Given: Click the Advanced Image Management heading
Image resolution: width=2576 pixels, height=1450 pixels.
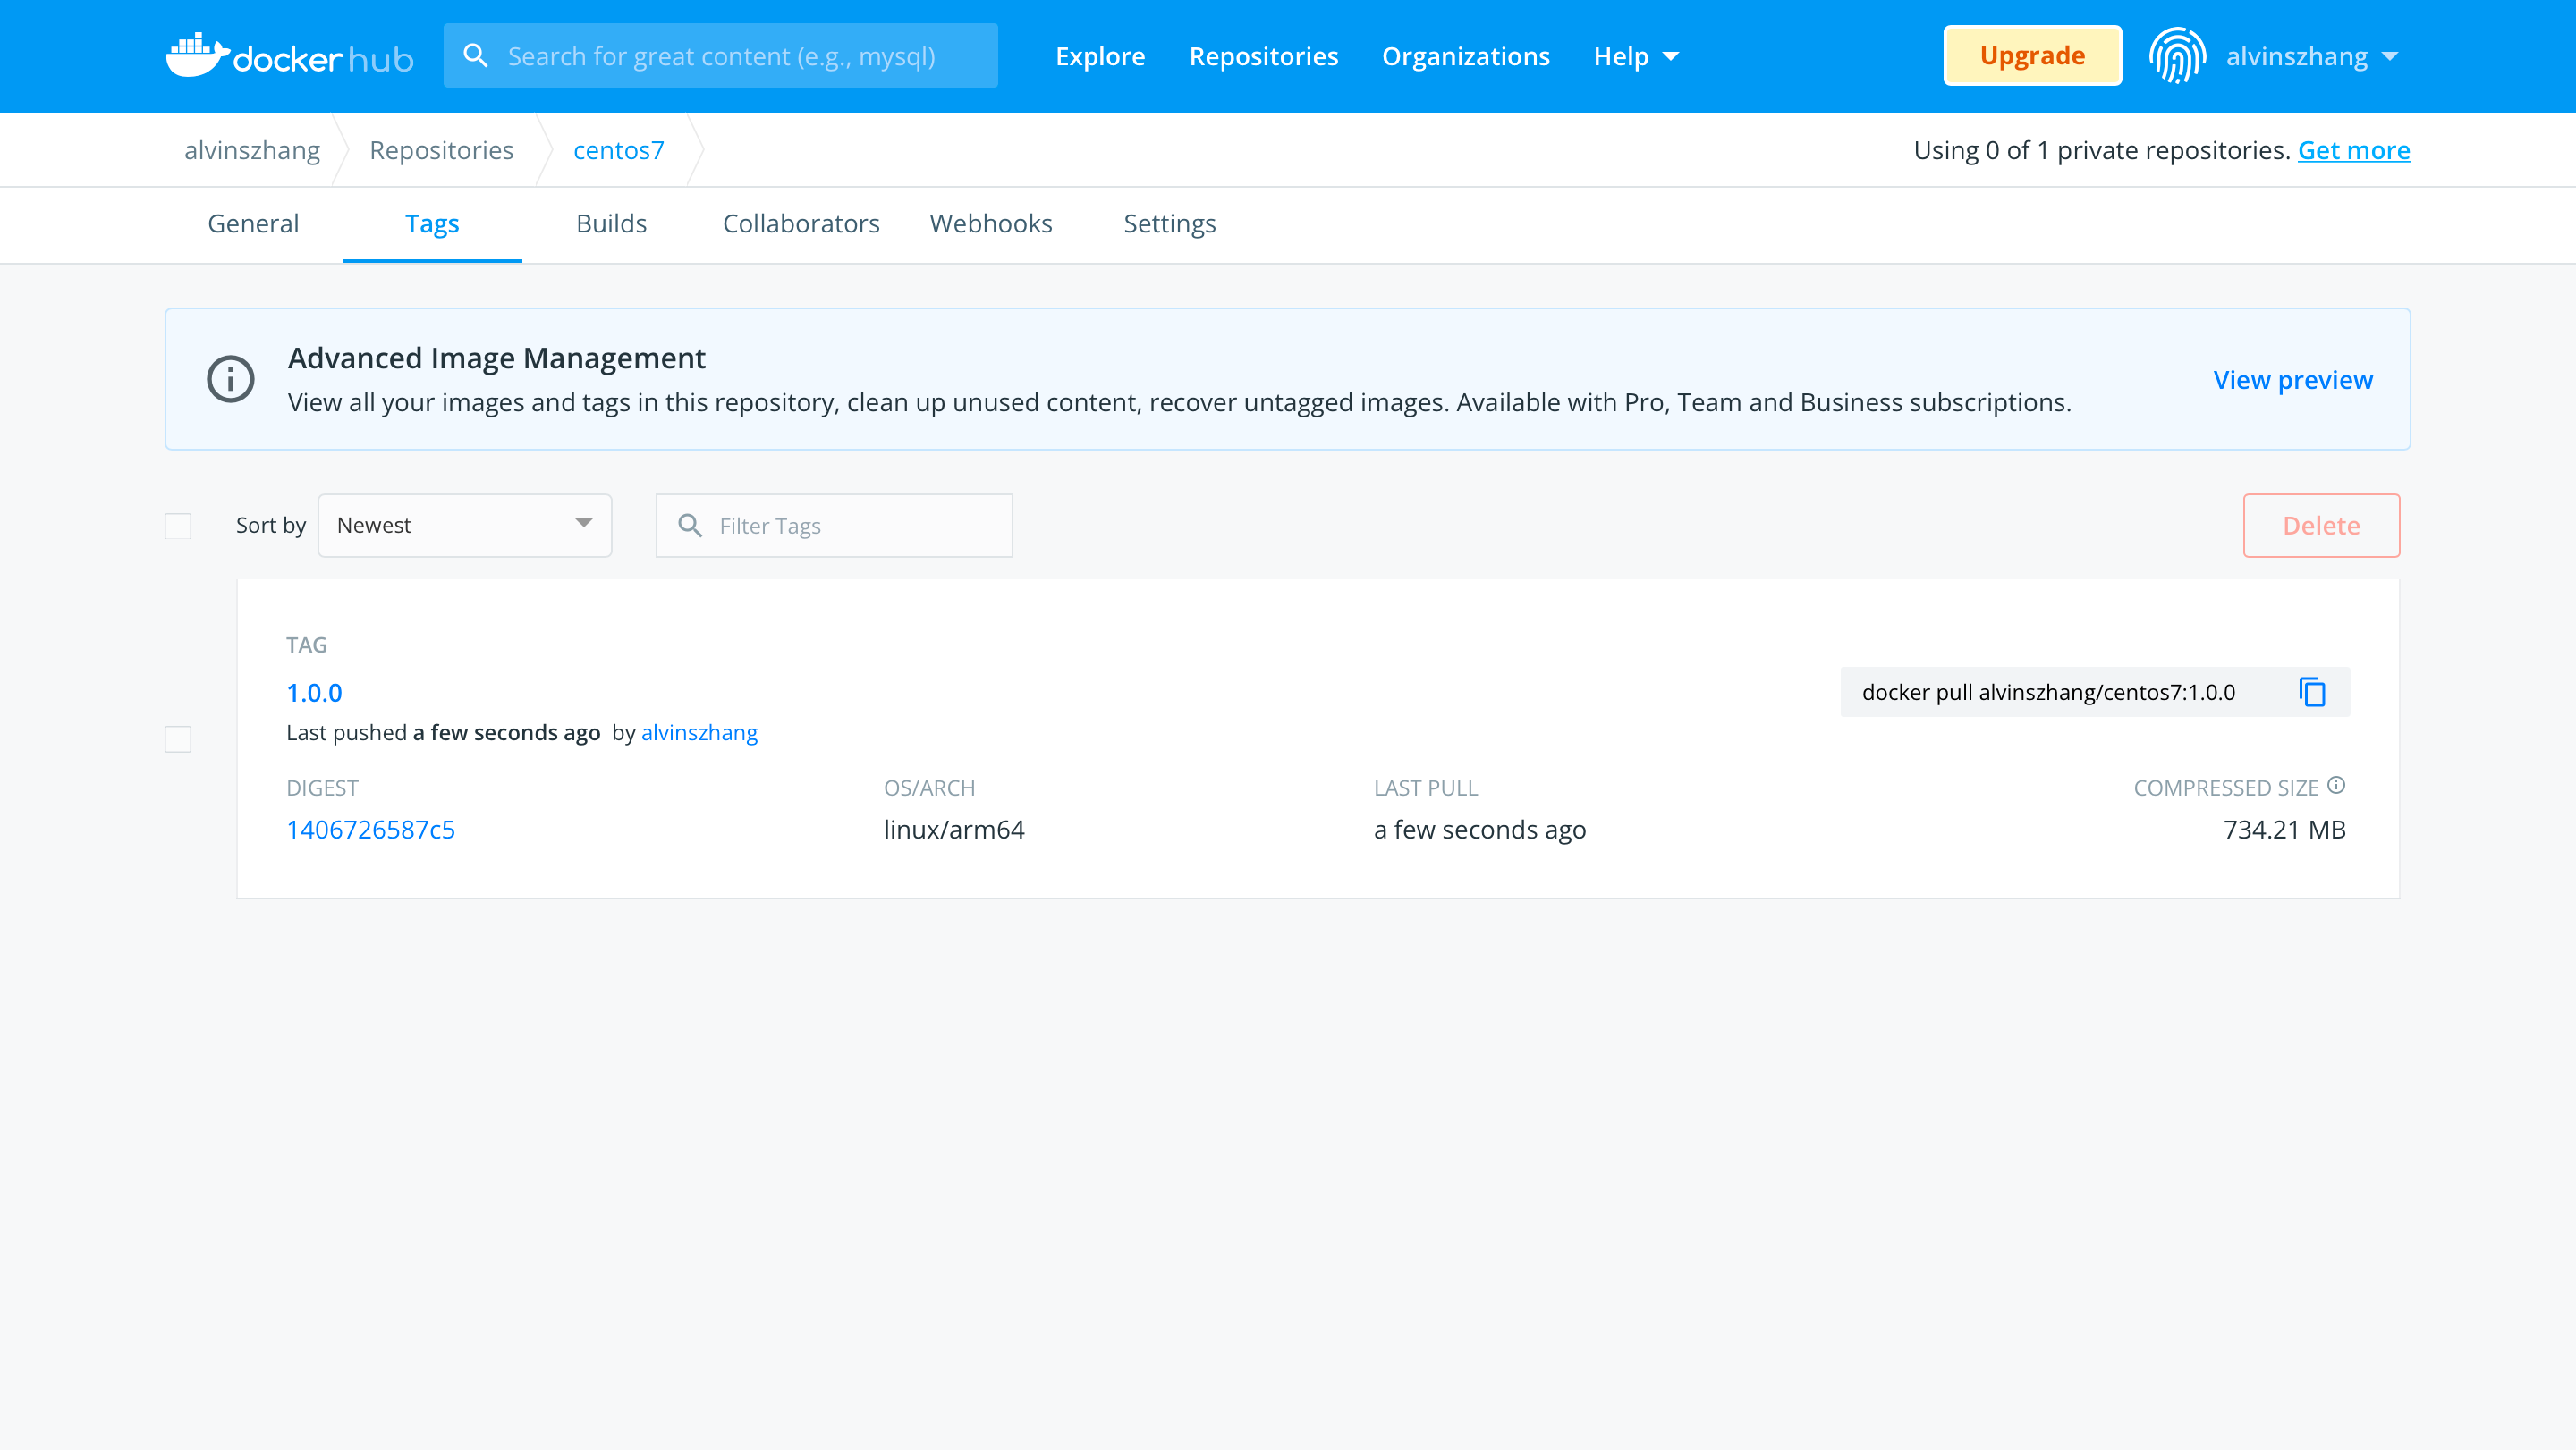Looking at the screenshot, I should point(496,358).
